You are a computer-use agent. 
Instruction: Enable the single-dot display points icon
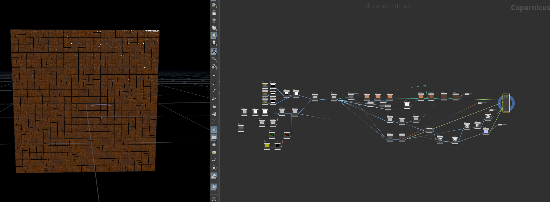[x=214, y=75]
